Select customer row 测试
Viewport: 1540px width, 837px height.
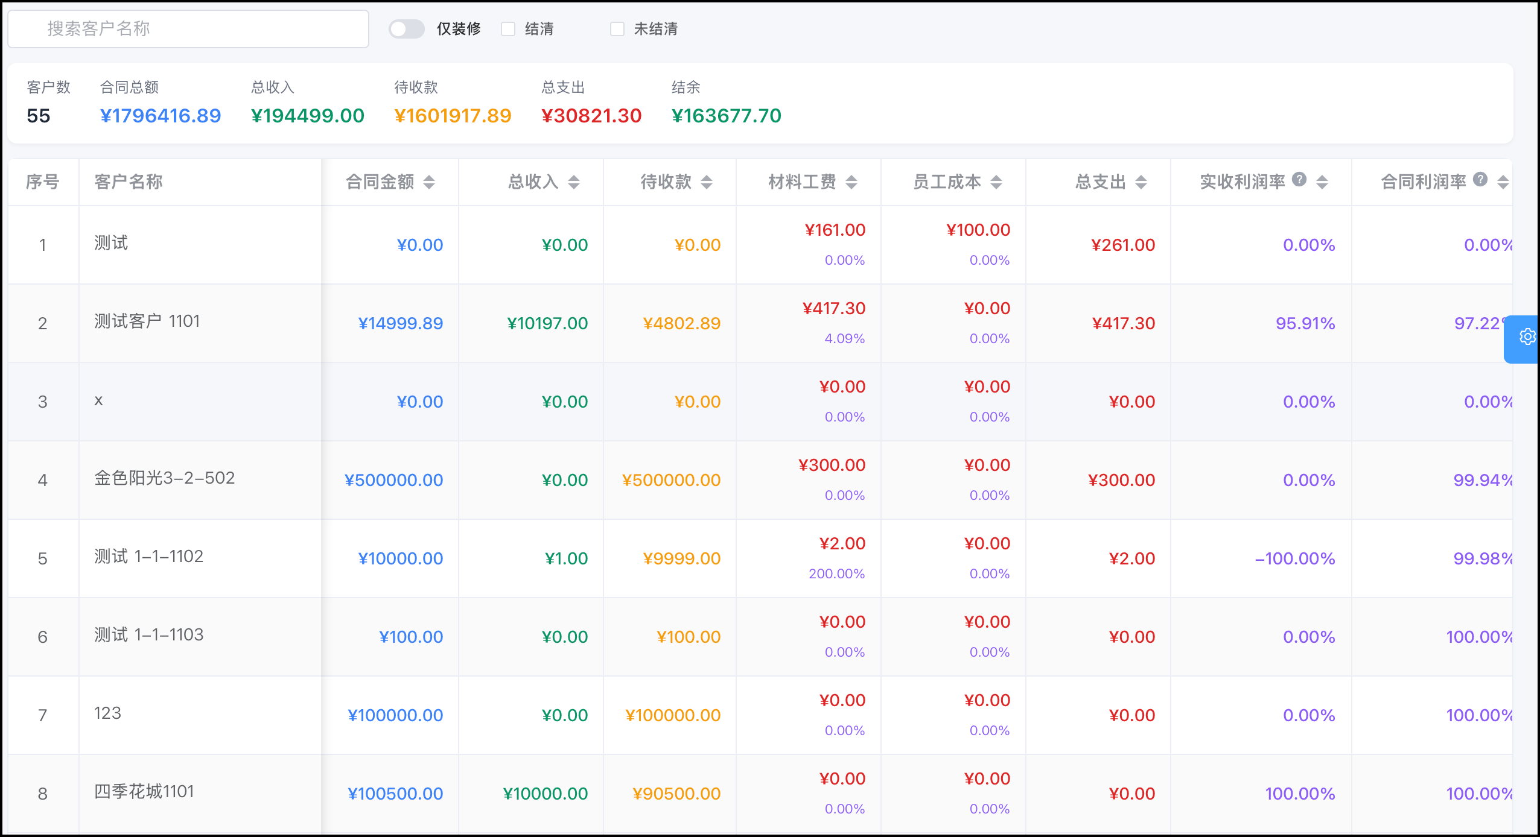coord(111,243)
